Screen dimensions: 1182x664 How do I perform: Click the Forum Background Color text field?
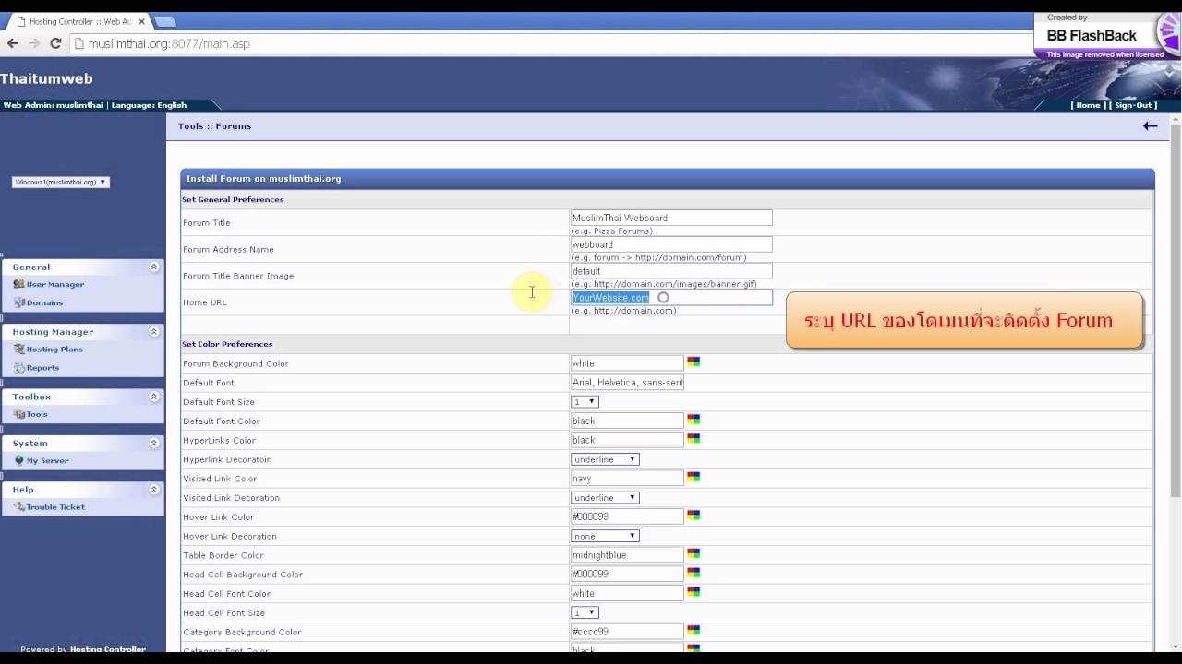click(627, 363)
